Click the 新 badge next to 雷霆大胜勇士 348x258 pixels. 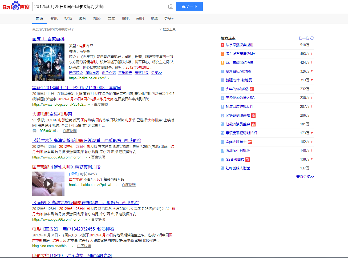[250, 142]
